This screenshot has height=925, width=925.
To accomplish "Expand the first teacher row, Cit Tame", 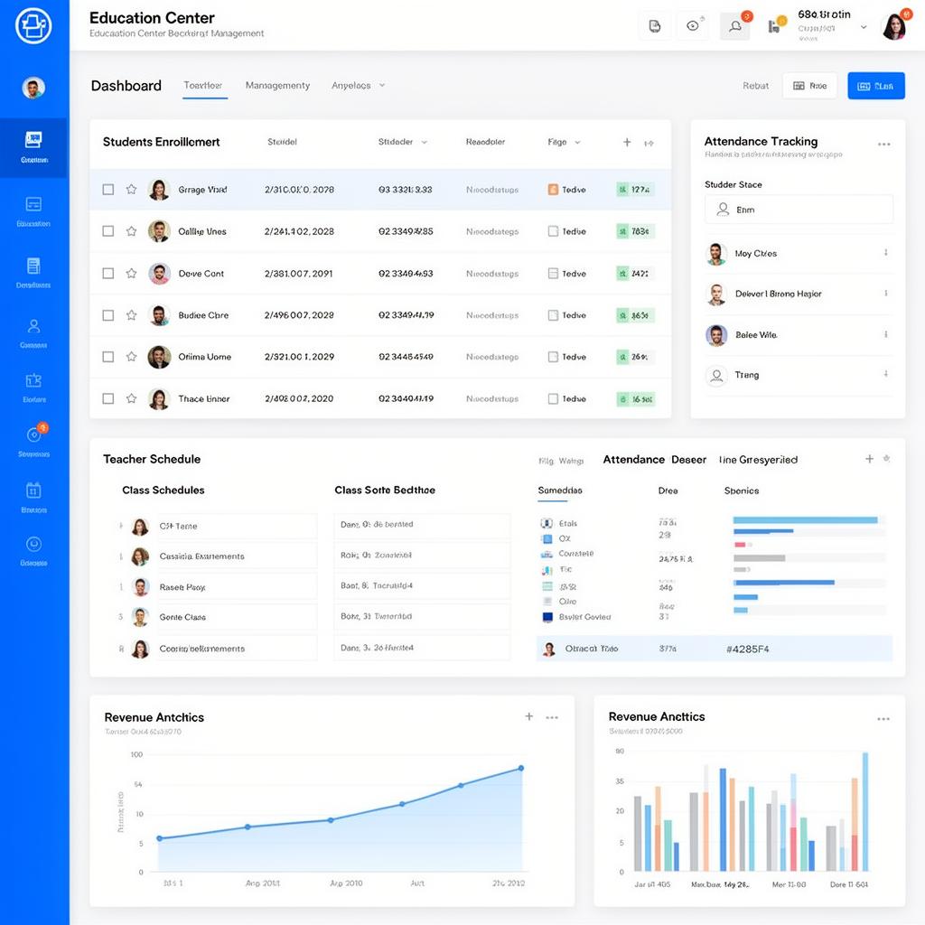I will point(121,525).
